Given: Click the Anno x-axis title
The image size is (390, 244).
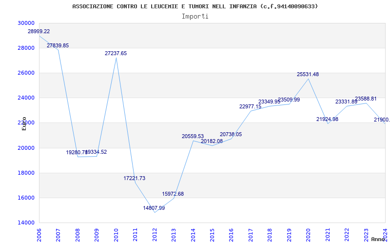Looking at the screenshot, I should click(x=378, y=239).
